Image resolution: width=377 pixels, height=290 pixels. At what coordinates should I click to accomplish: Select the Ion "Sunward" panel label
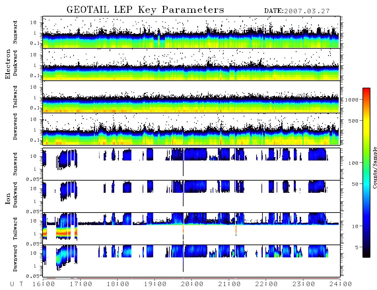point(15,164)
